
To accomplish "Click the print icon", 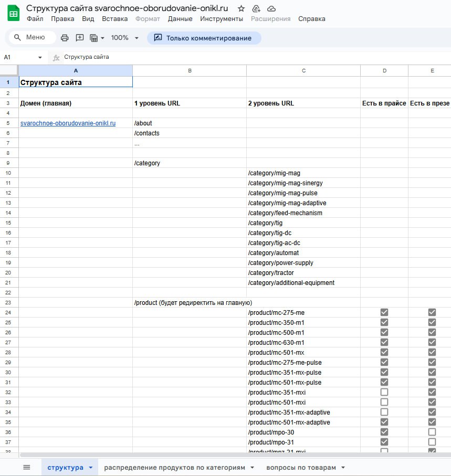I will coord(65,38).
